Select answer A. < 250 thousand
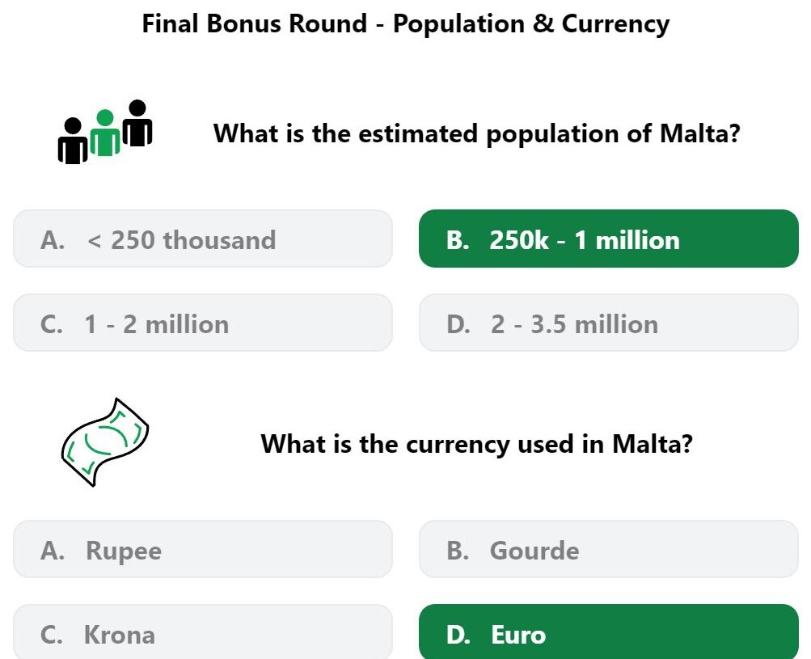The image size is (811, 659). [x=203, y=239]
